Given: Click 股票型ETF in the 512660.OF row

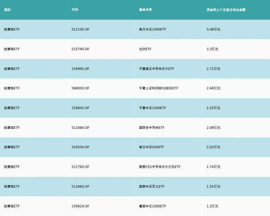Looking at the screenshot, I should (12, 187).
